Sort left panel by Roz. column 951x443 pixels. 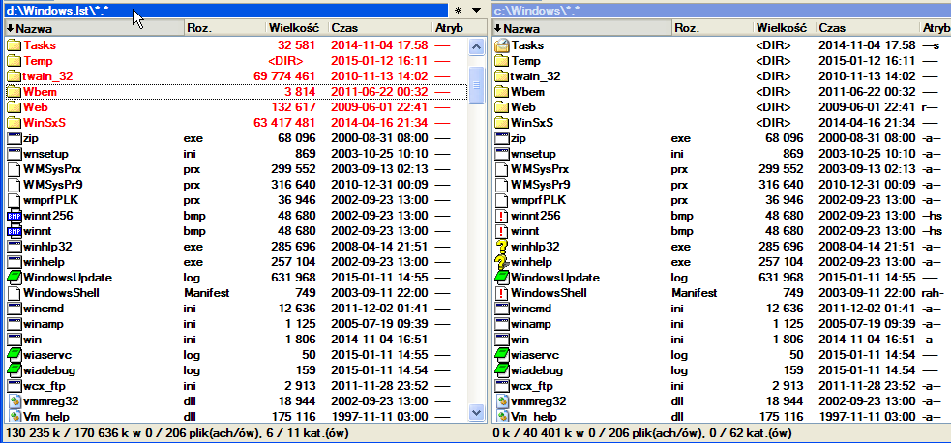tap(225, 28)
